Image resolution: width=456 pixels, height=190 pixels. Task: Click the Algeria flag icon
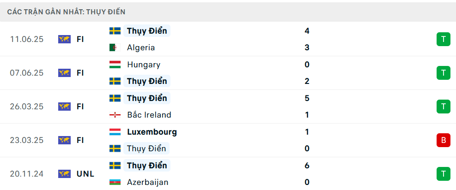(115, 47)
